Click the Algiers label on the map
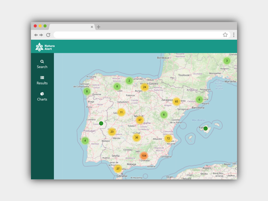Screen dimensions: 268x201 [x=207, y=168]
